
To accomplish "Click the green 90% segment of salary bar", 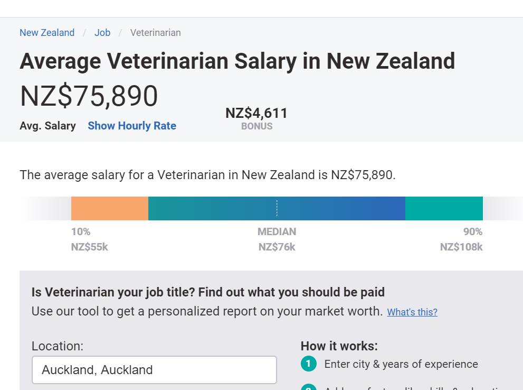I will tap(444, 208).
